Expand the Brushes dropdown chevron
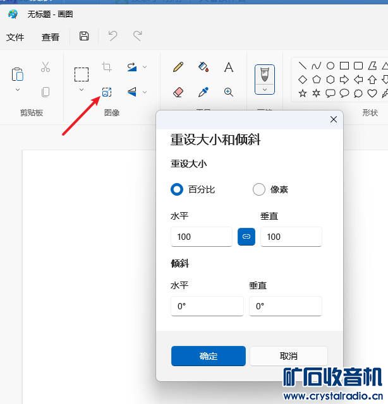 (265, 90)
